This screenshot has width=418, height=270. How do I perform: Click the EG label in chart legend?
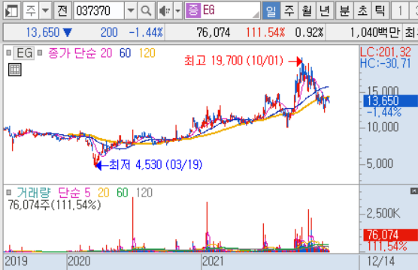pyautogui.click(x=24, y=53)
